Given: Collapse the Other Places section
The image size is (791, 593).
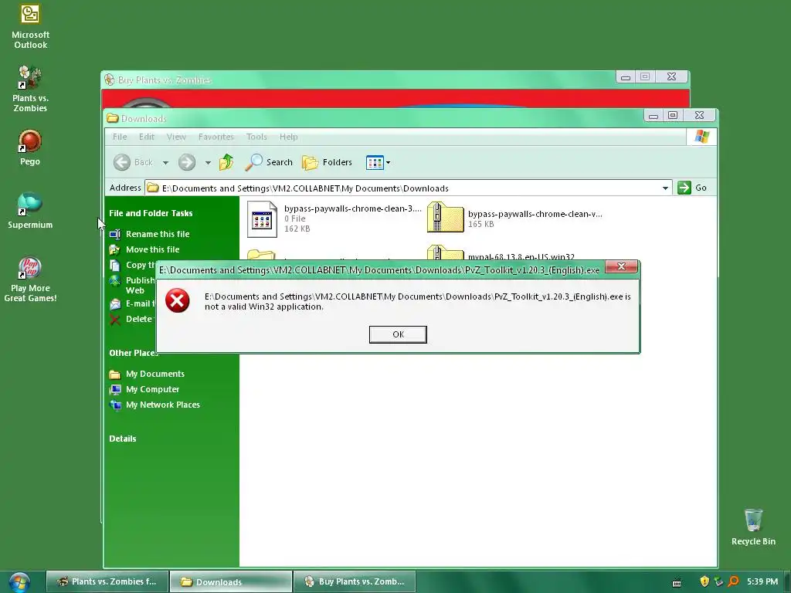Looking at the screenshot, I should (133, 353).
